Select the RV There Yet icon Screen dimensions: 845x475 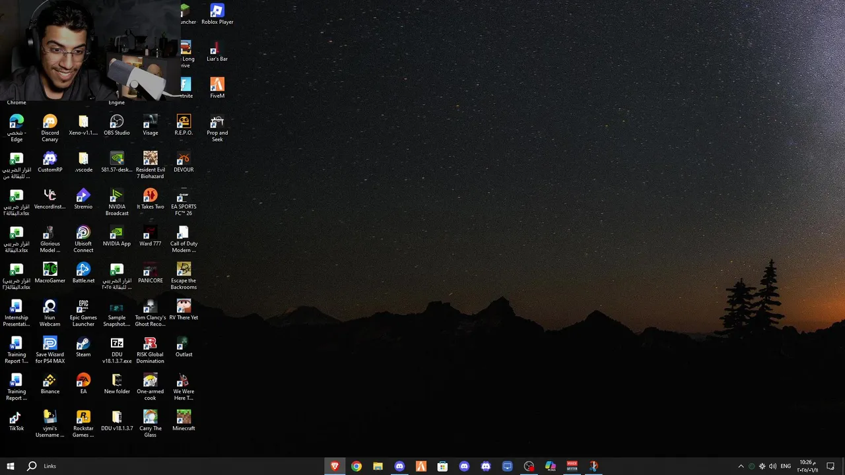click(x=184, y=310)
